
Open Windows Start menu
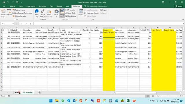click(51, 101)
